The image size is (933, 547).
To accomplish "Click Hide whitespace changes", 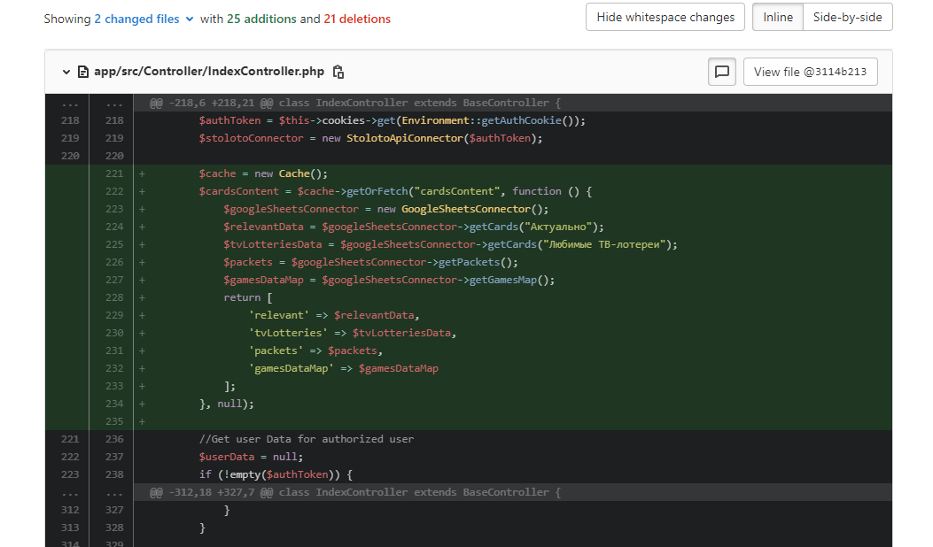I will pyautogui.click(x=665, y=18).
